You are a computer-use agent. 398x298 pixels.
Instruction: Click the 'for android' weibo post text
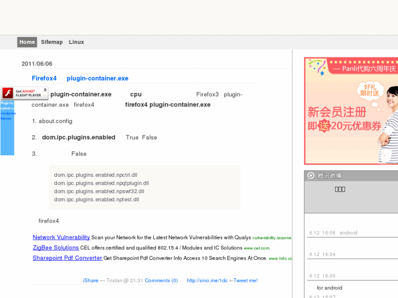point(330,288)
